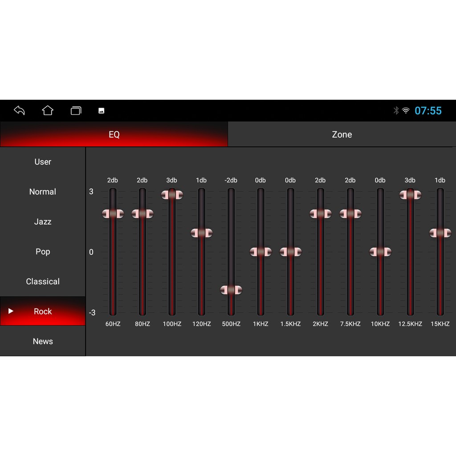Tap the Bluetooth status icon
The height and width of the screenshot is (456, 456).
pyautogui.click(x=396, y=110)
